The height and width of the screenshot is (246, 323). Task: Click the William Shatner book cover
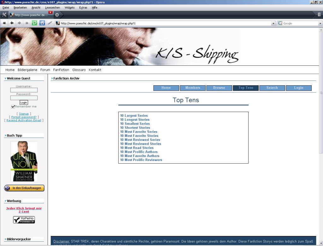point(24,161)
